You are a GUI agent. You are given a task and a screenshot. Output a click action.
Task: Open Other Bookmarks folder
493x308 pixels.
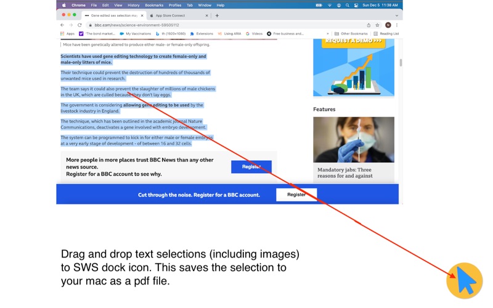pos(351,34)
